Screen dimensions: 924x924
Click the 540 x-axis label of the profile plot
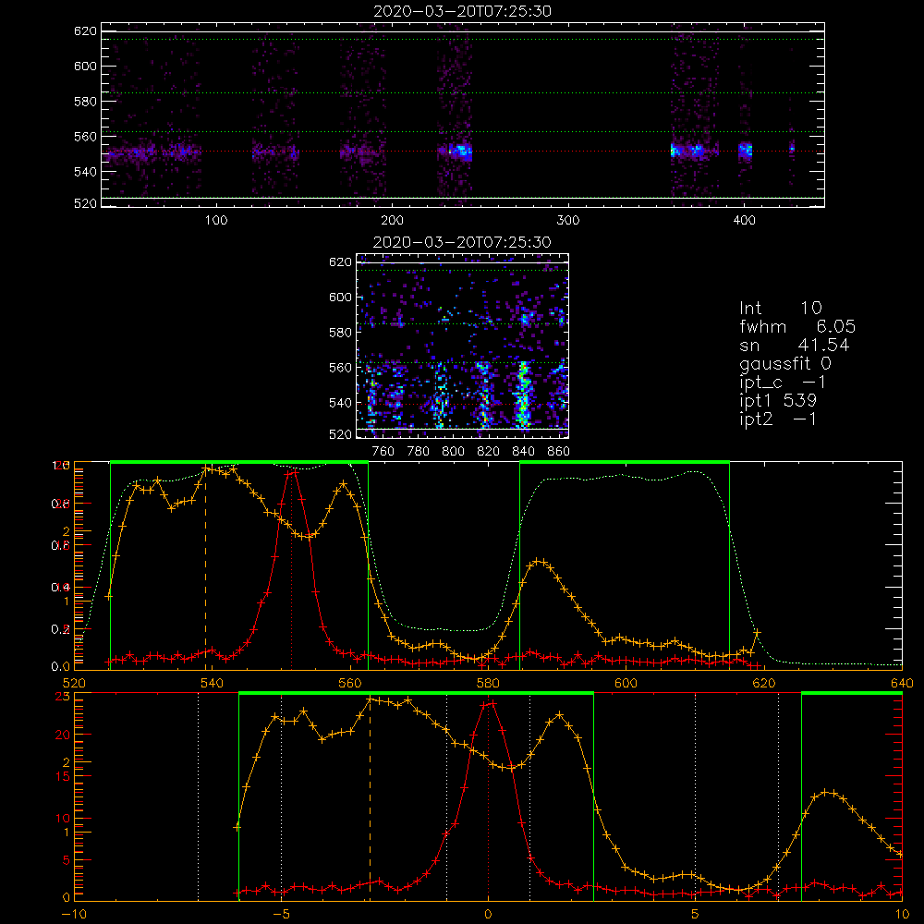pos(213,684)
